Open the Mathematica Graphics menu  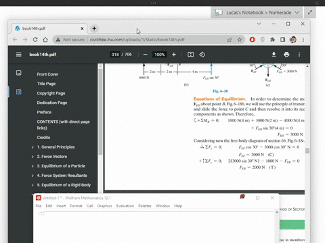point(104,206)
